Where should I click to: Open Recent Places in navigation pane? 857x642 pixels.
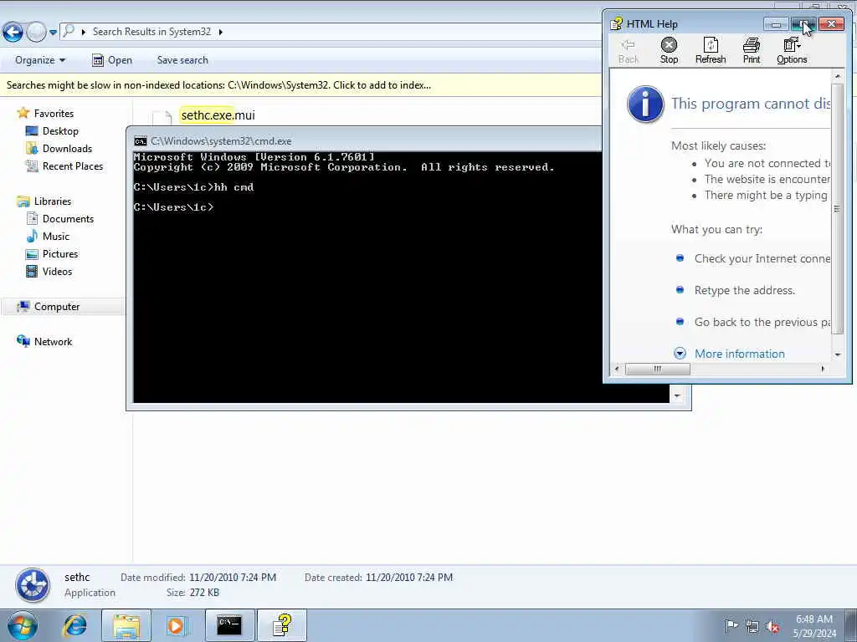73,166
